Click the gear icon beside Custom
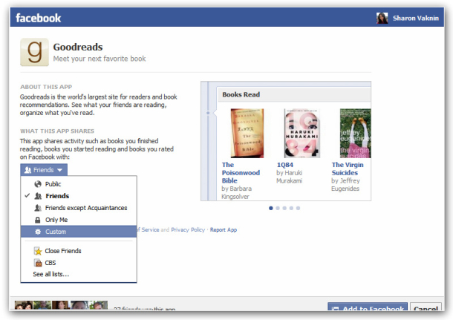 [x=38, y=232]
